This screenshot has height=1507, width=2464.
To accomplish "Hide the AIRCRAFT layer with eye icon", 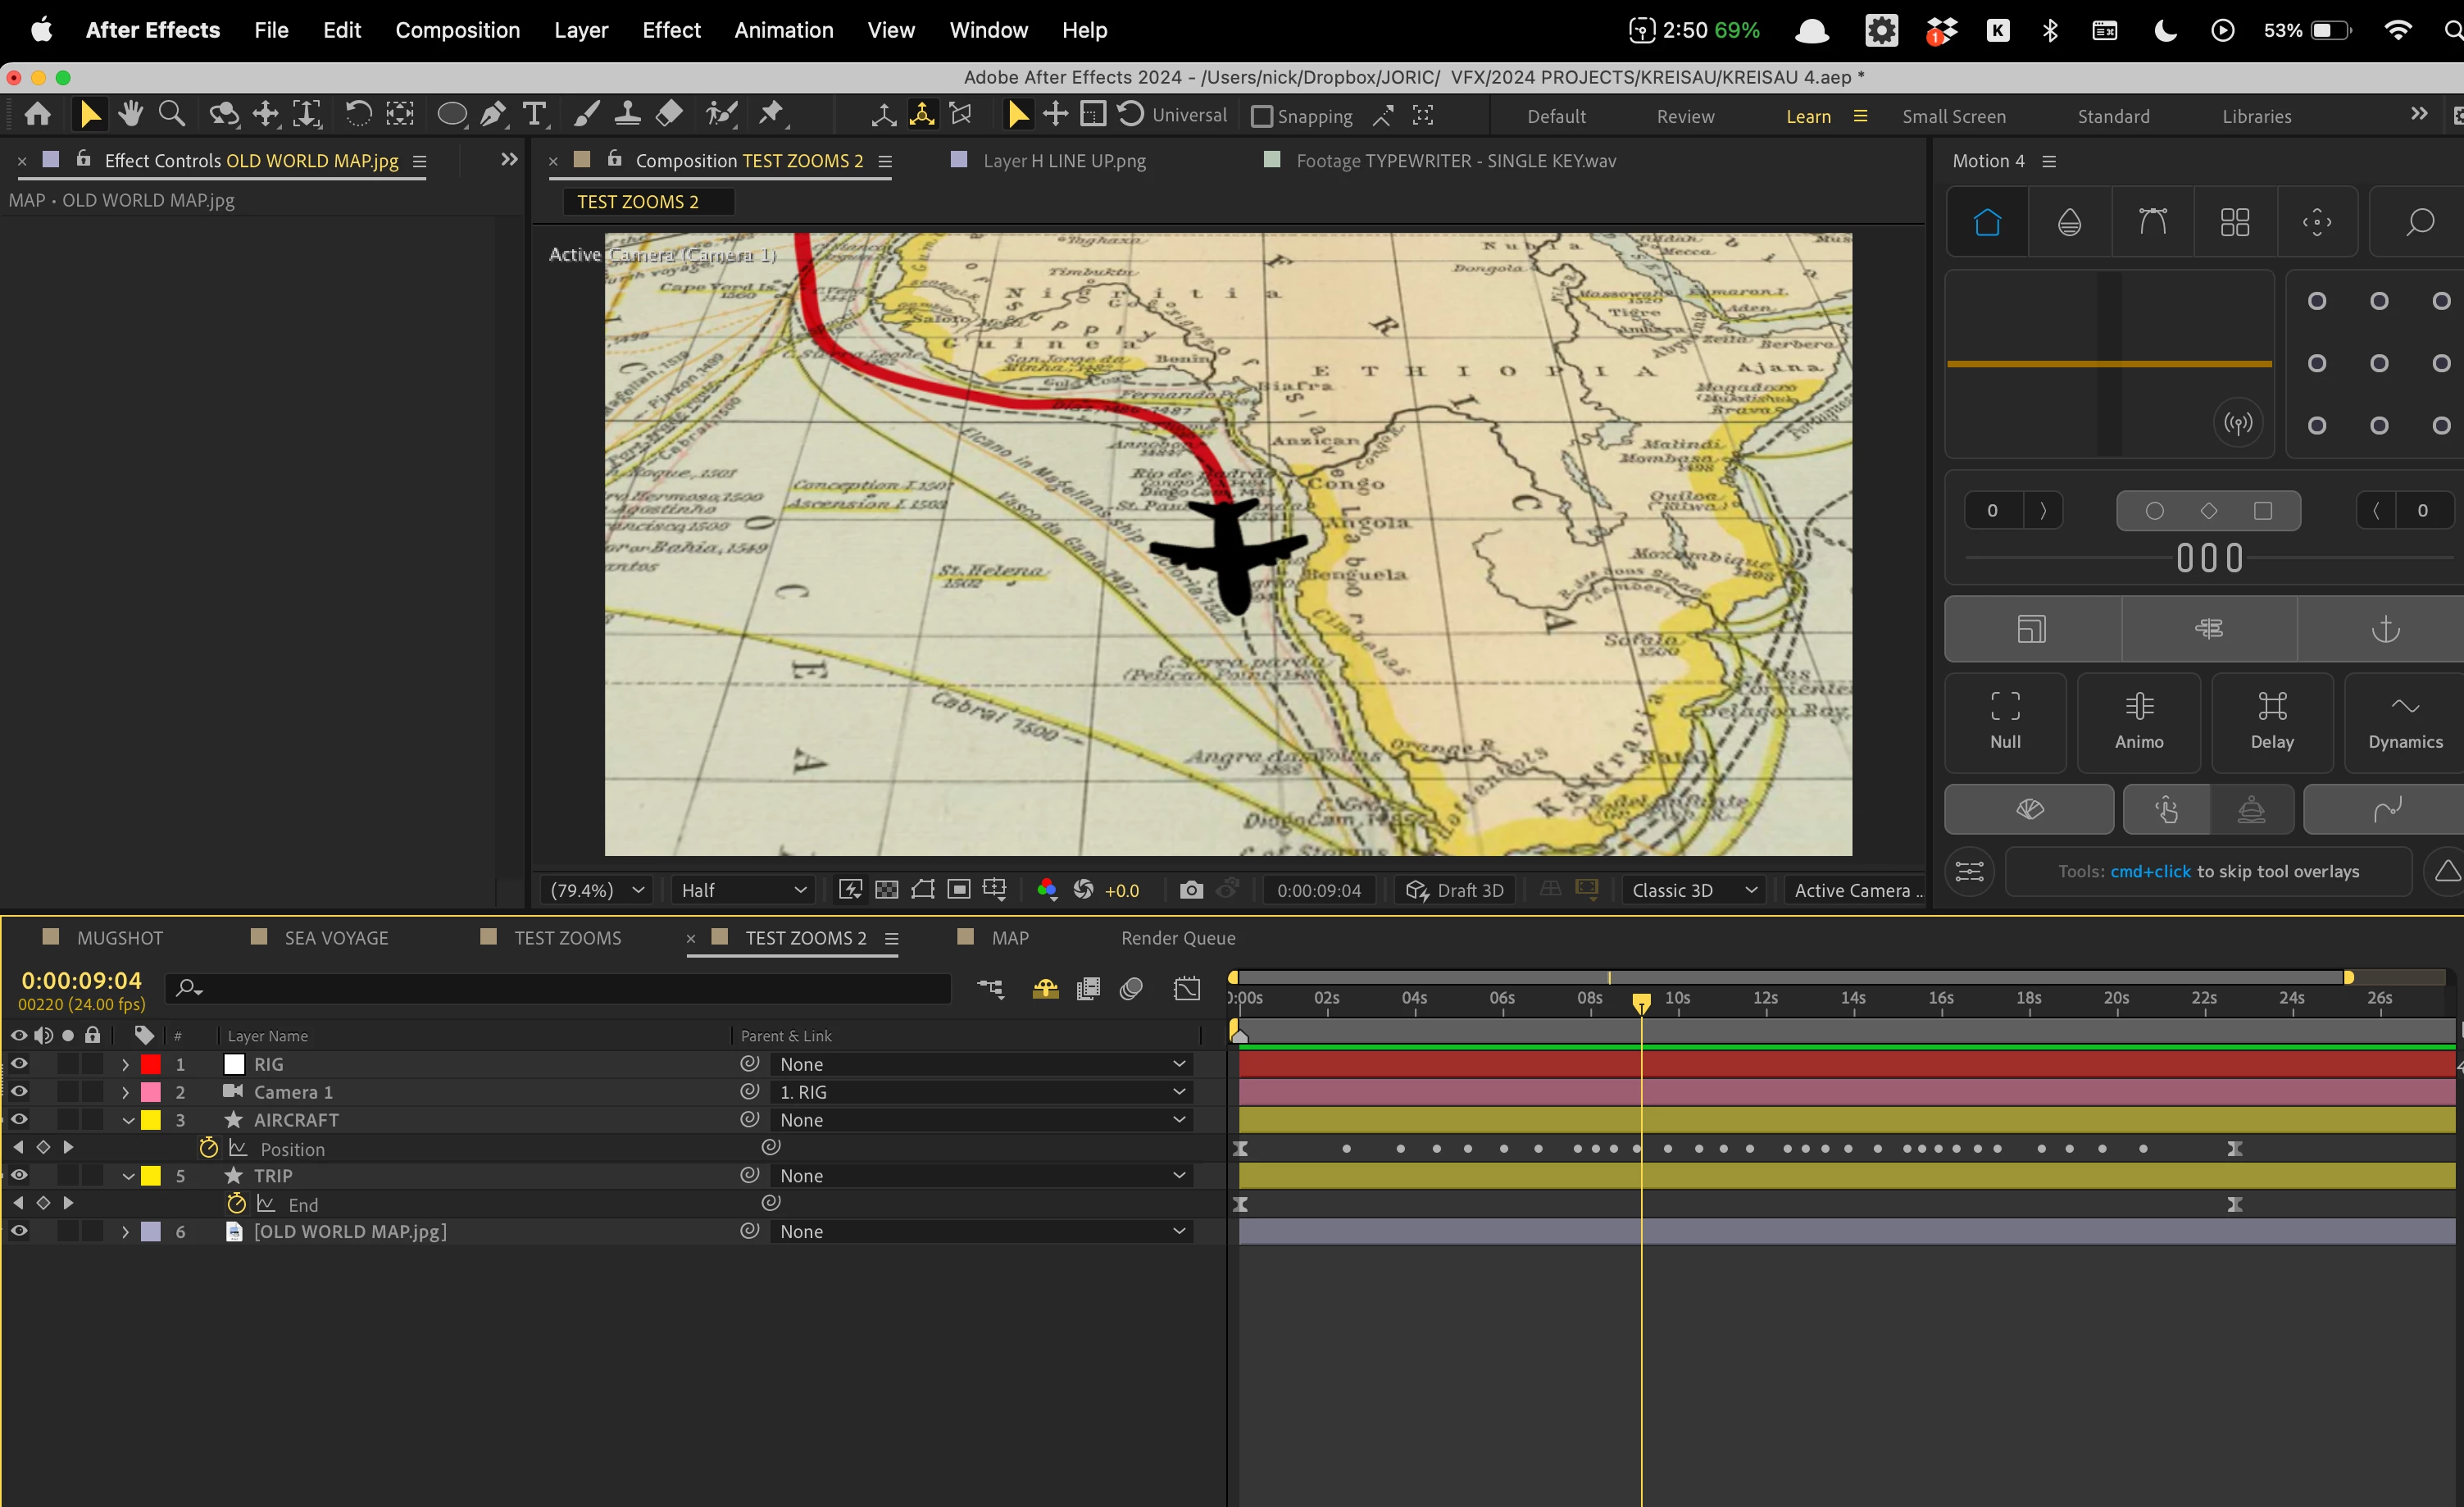I will tap(19, 1120).
